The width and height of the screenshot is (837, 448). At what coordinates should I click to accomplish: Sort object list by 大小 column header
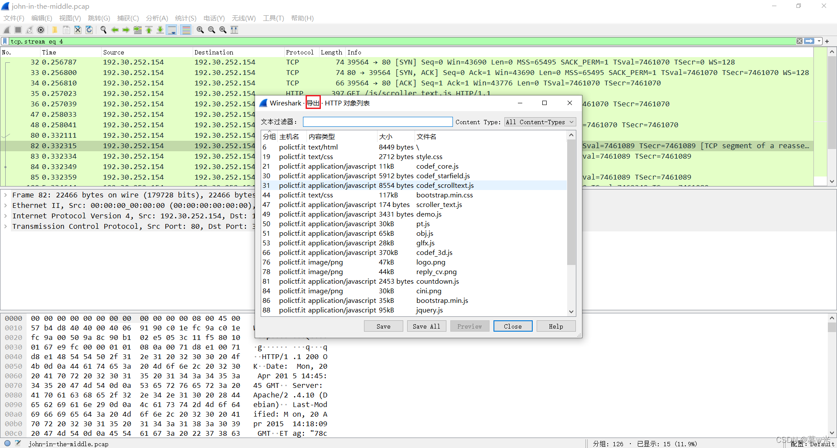click(395, 136)
